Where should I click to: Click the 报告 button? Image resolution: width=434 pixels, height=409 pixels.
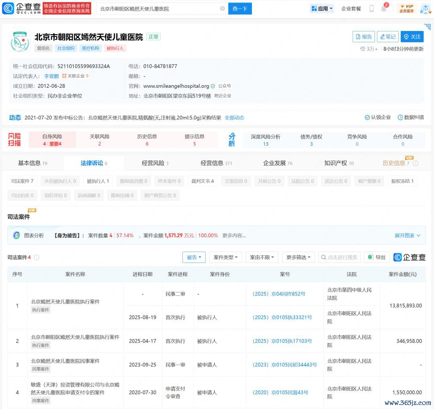[364, 37]
